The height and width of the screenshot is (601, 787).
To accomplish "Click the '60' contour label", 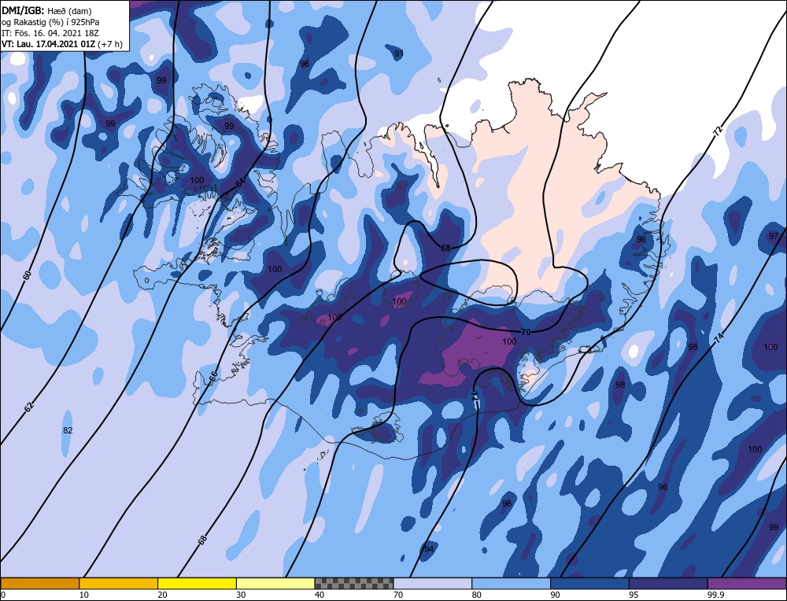I will [x=28, y=275].
